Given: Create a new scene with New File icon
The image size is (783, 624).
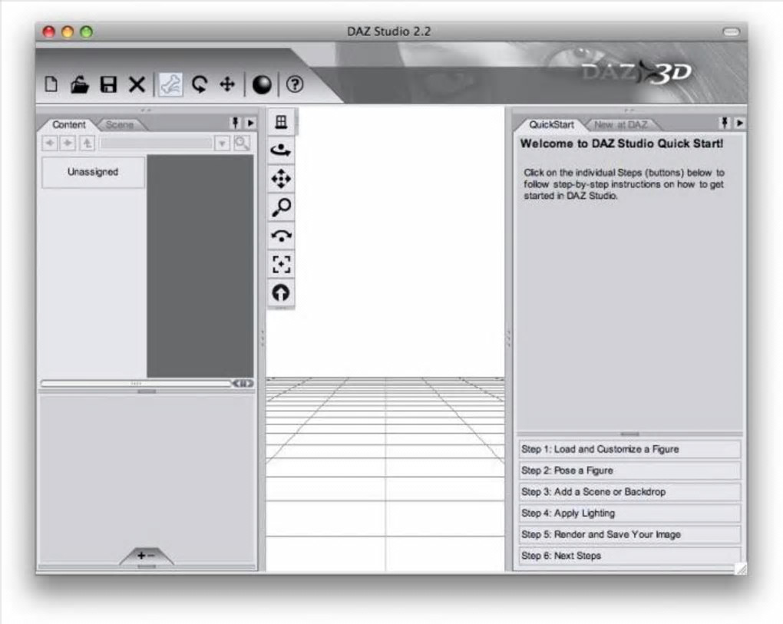Looking at the screenshot, I should click(51, 84).
